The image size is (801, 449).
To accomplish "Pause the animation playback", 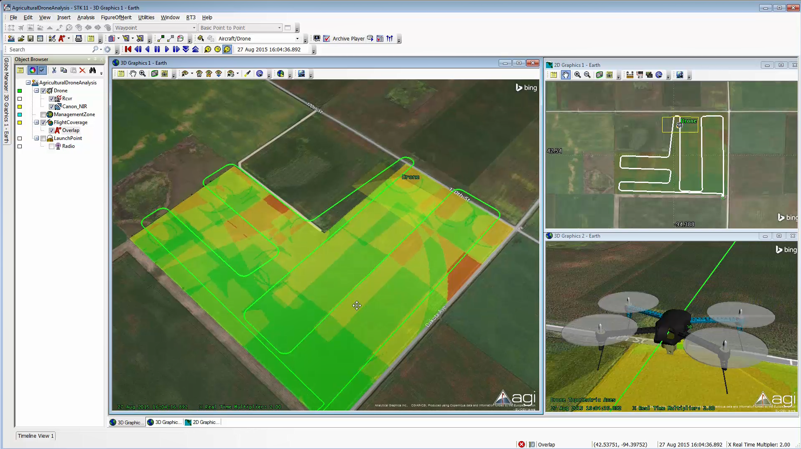I will [x=157, y=49].
